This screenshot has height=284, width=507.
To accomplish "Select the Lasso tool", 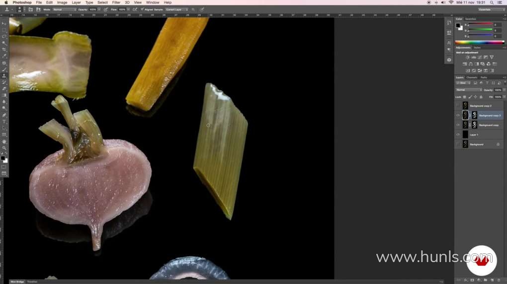I will [x=4, y=36].
